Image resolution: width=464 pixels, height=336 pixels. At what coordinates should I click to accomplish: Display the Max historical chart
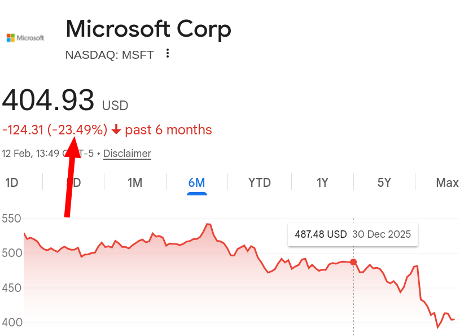pos(447,183)
